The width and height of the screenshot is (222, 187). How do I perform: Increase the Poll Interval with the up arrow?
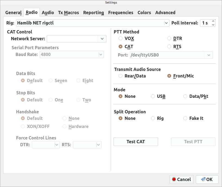point(213,21)
